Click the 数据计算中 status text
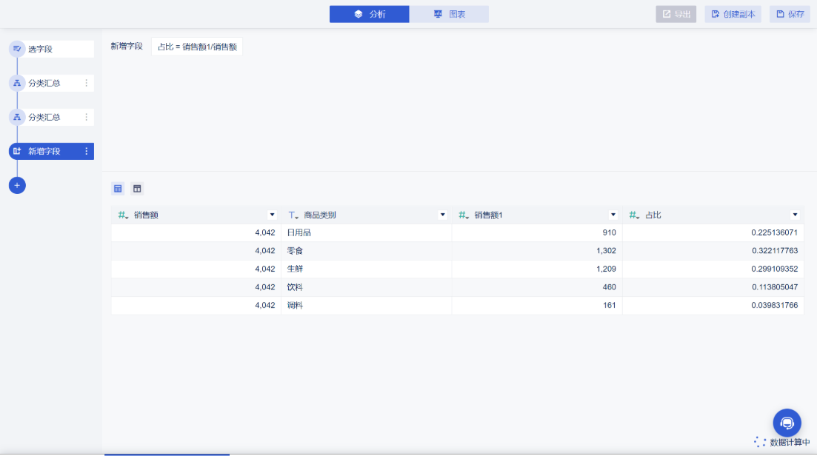Image resolution: width=817 pixels, height=456 pixels. (790, 443)
